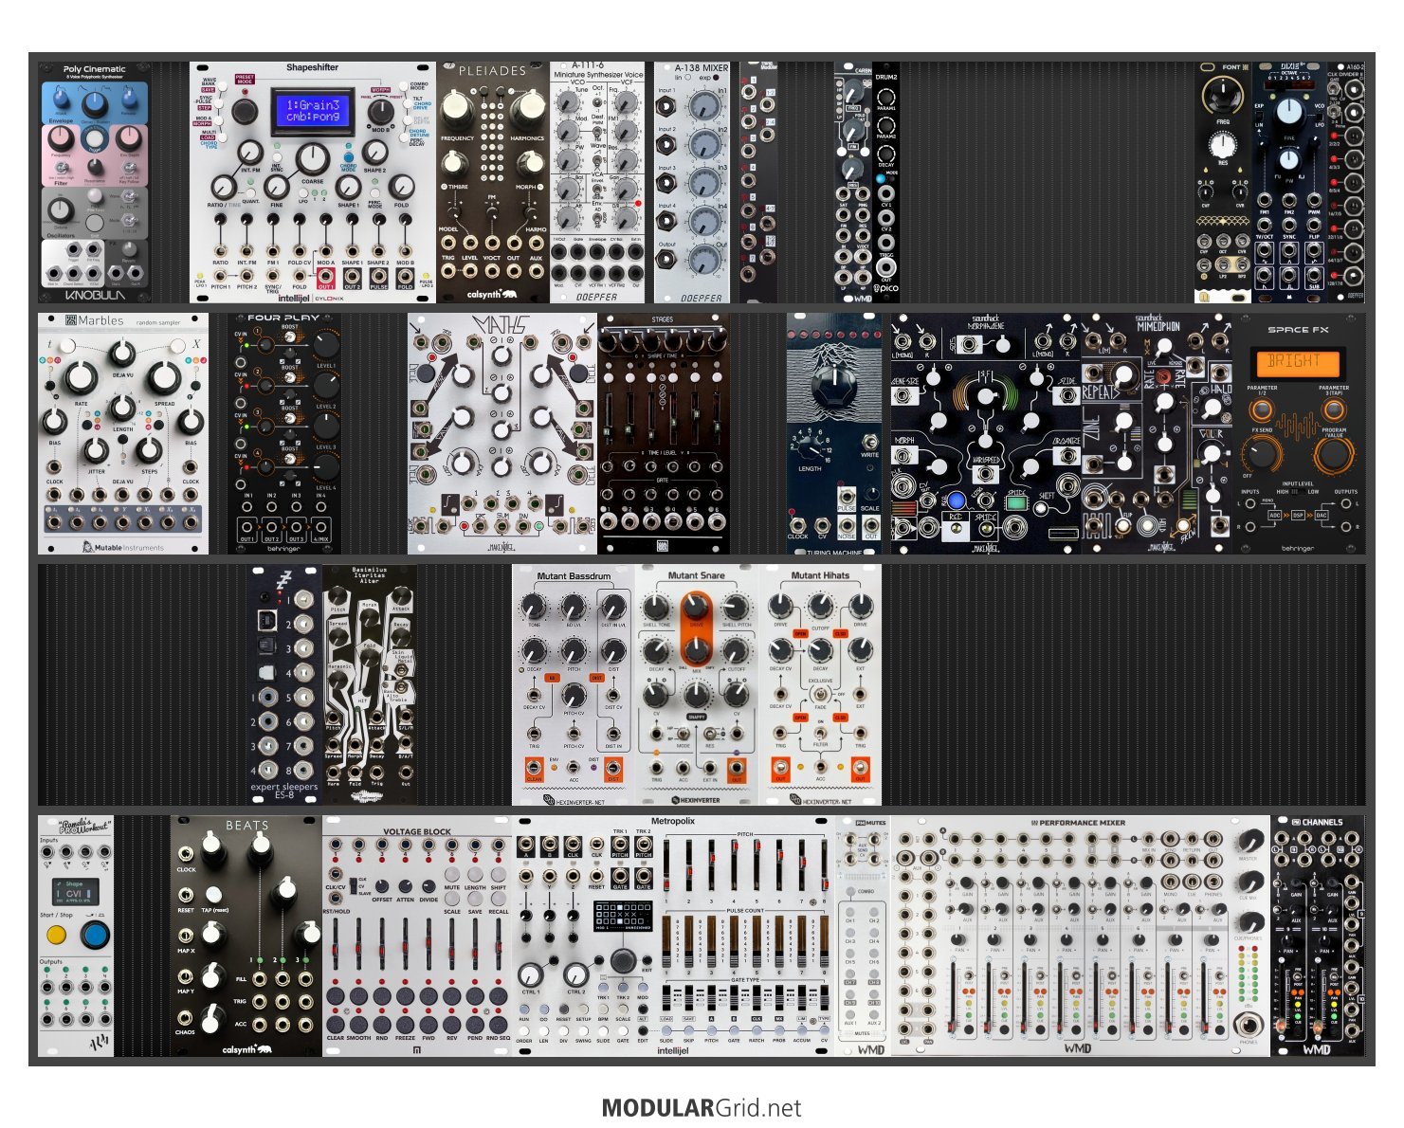Click the CTRL 2 knob on Metropolix

[x=575, y=973]
